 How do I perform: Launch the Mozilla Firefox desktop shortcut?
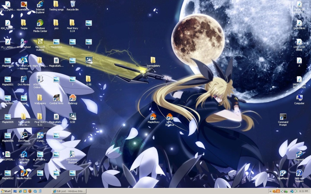point(24,175)
